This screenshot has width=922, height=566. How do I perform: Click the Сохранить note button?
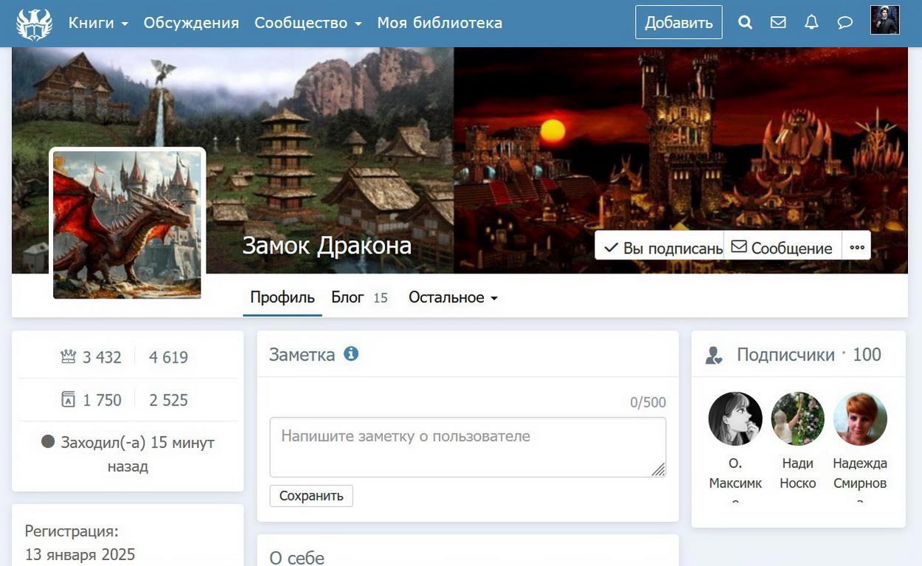[311, 495]
